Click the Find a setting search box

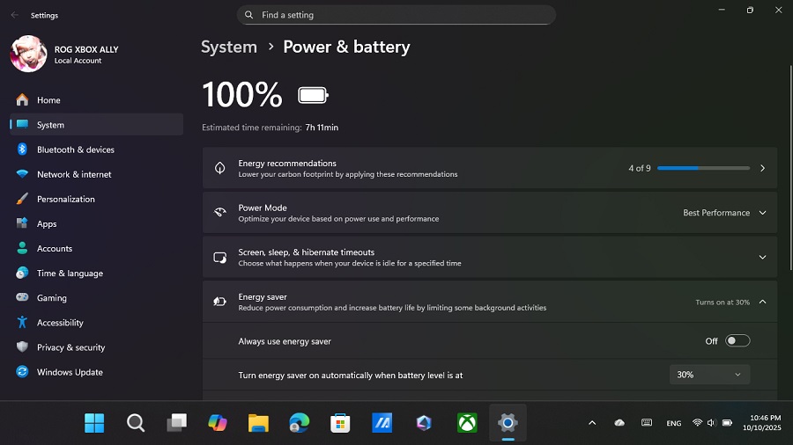[x=396, y=15]
